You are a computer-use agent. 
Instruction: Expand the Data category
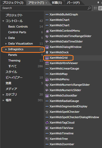click(6, 38)
